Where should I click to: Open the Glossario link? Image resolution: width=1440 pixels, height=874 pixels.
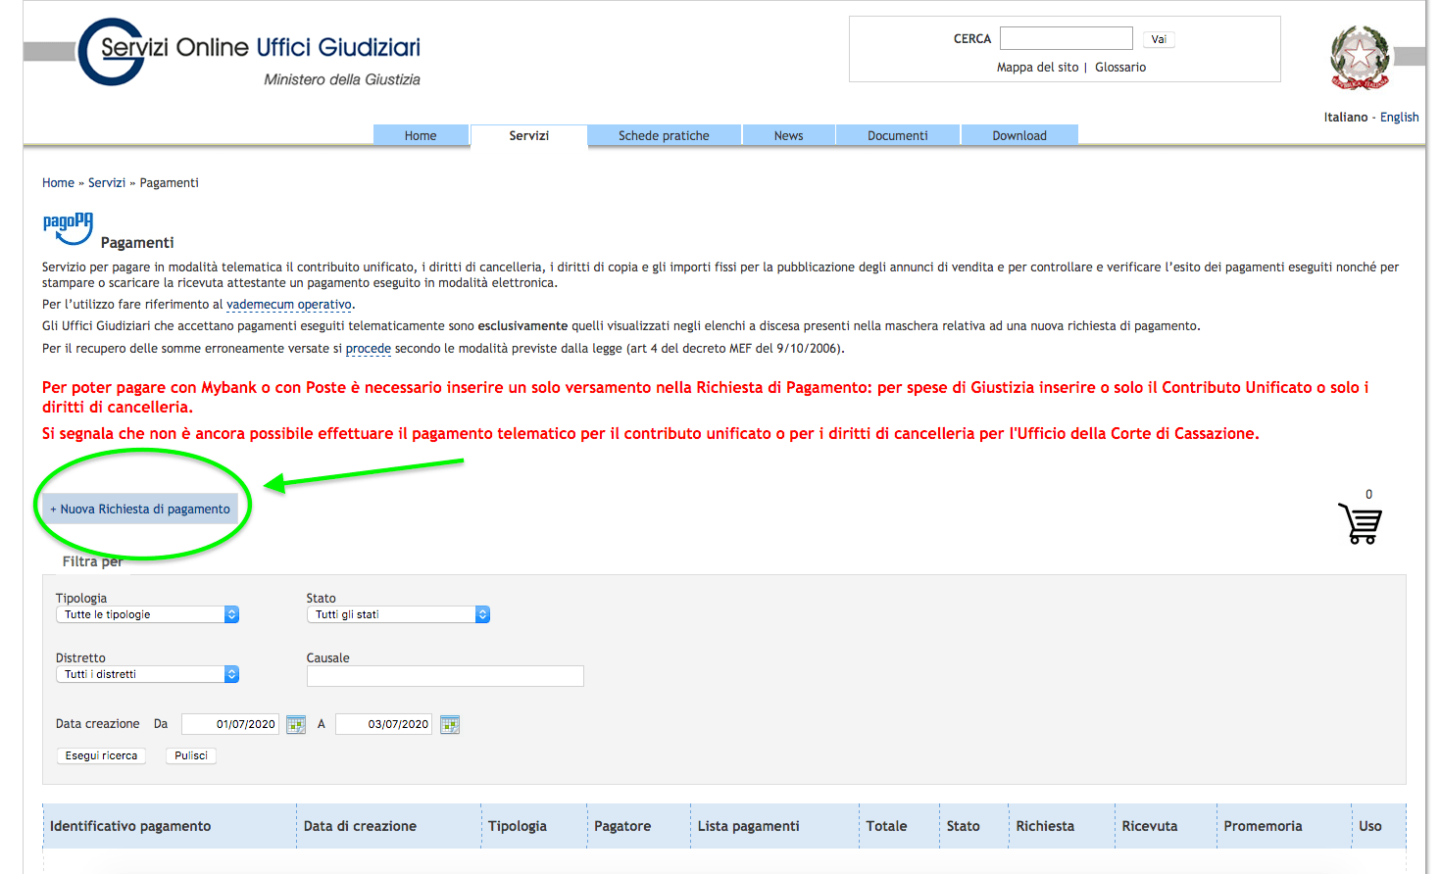[x=1120, y=68]
